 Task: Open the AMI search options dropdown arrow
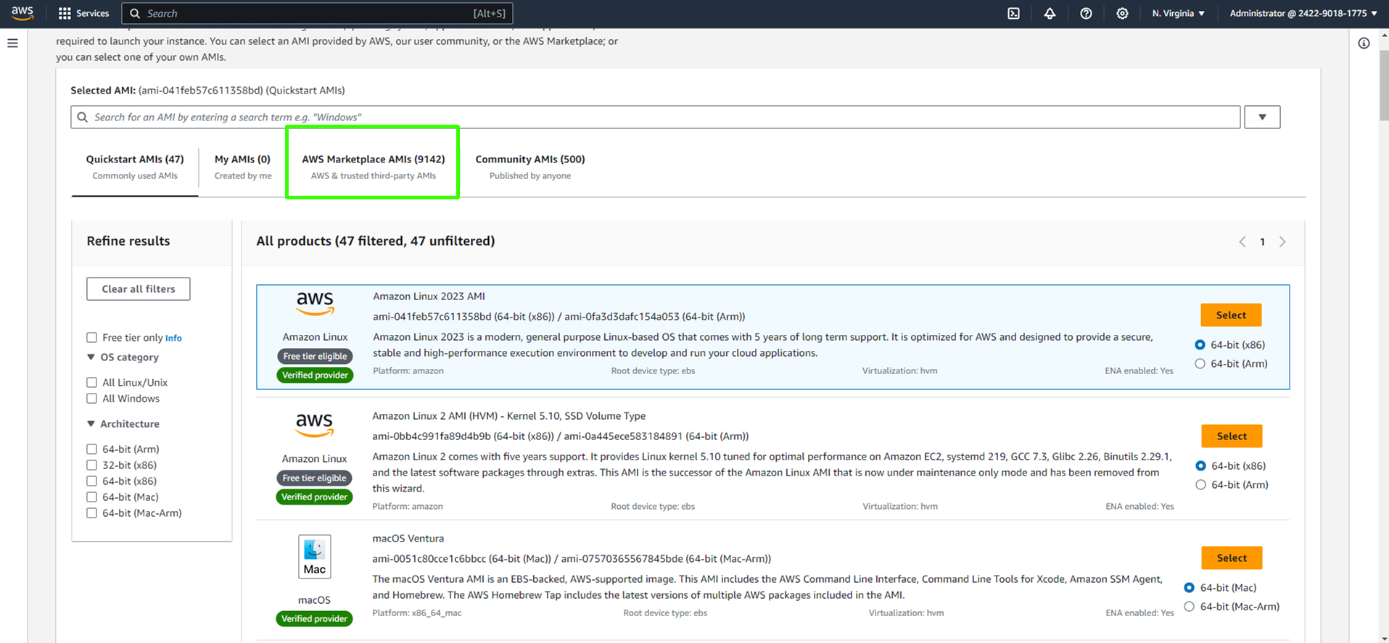tap(1262, 117)
